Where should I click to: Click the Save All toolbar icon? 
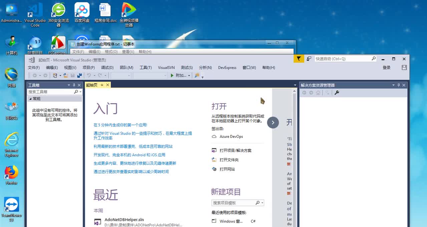79,76
